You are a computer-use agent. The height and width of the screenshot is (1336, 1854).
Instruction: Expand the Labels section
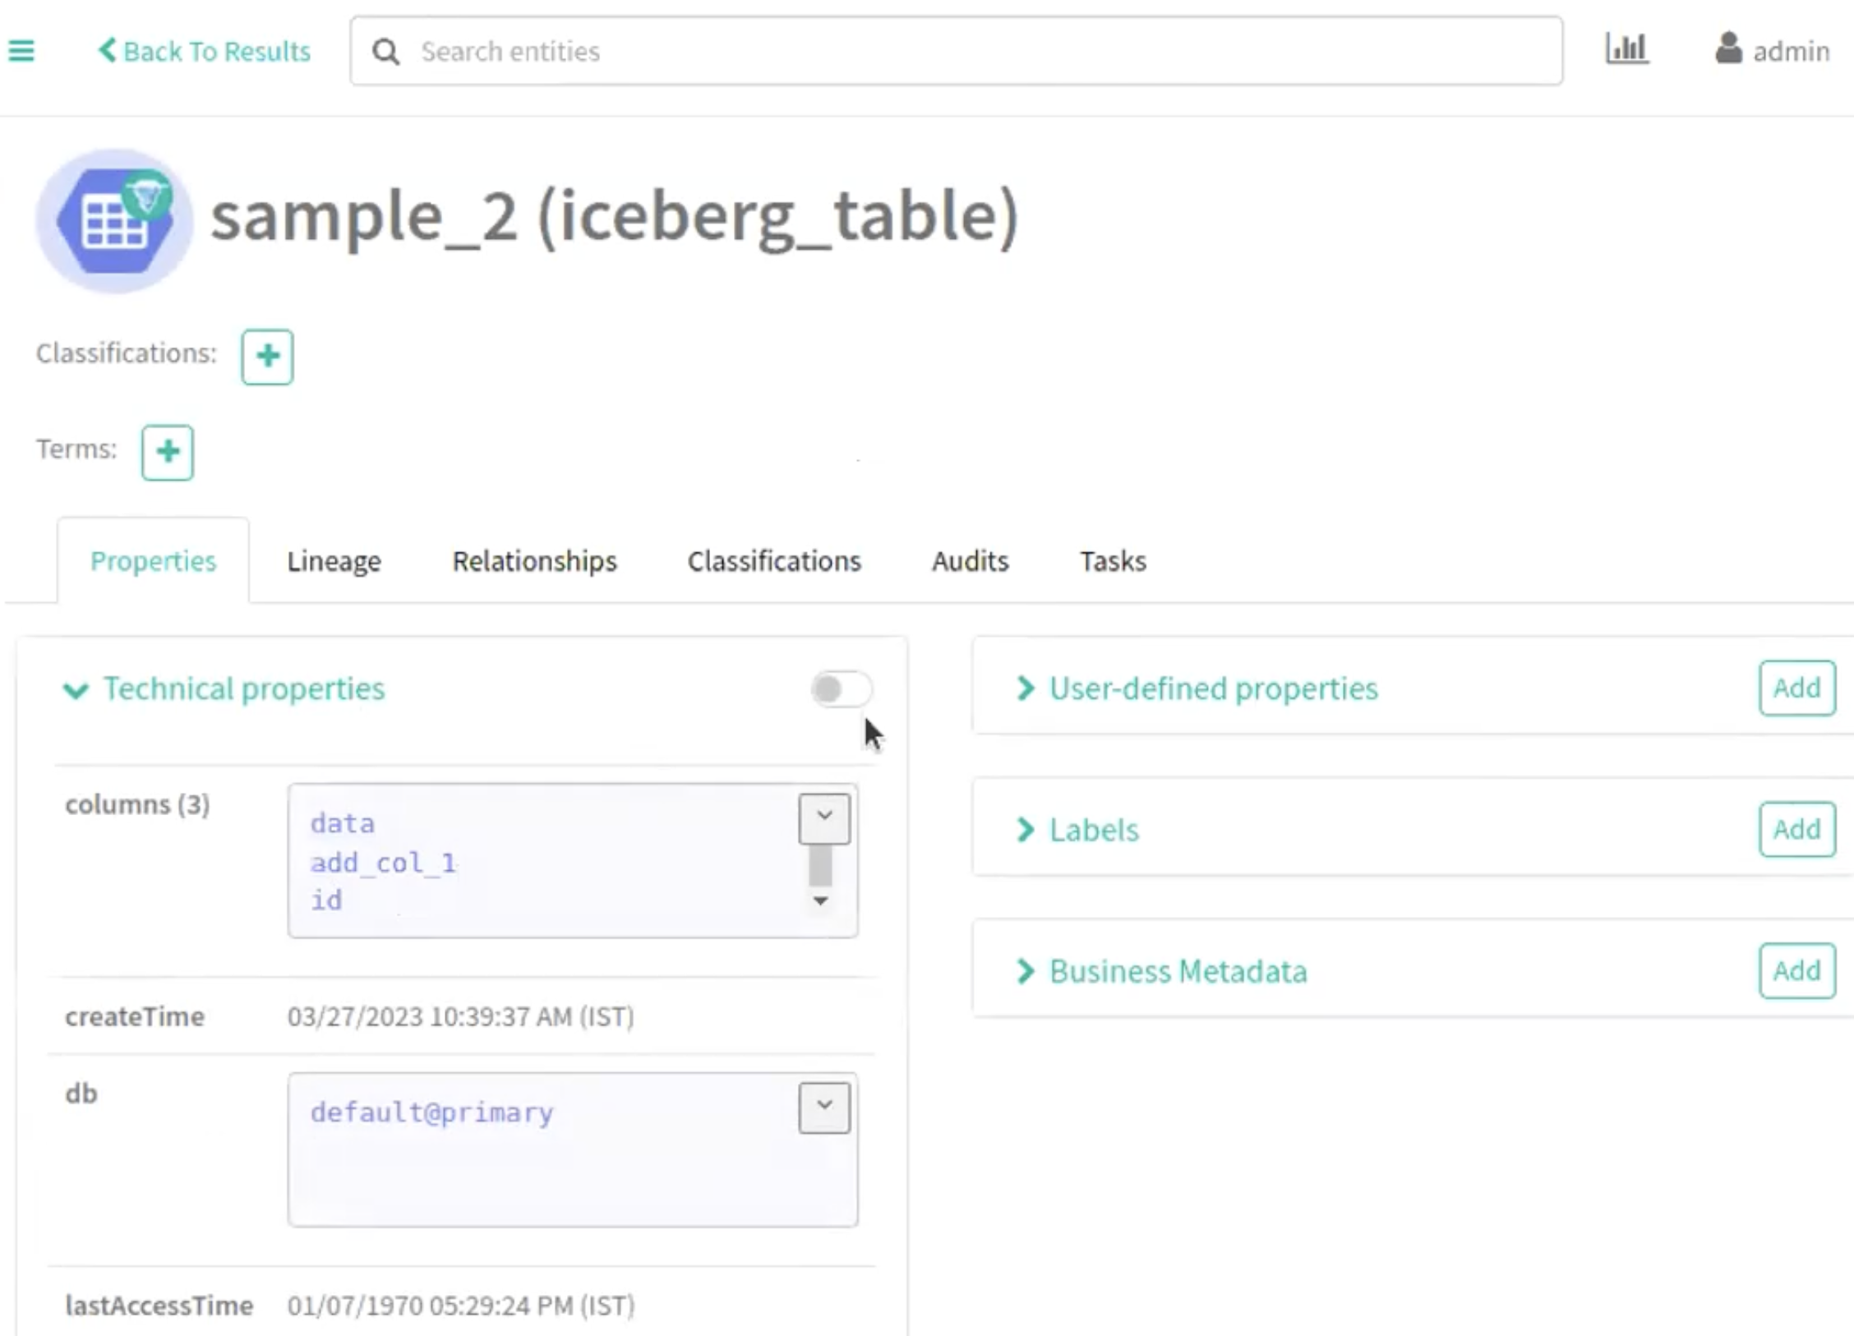(x=1025, y=830)
